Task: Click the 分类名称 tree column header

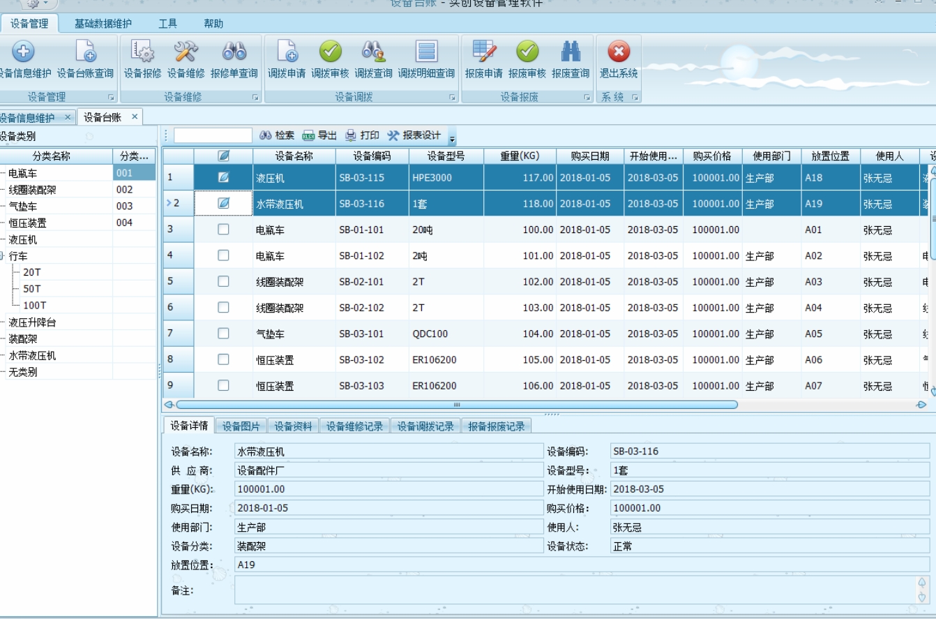Action: [x=52, y=156]
